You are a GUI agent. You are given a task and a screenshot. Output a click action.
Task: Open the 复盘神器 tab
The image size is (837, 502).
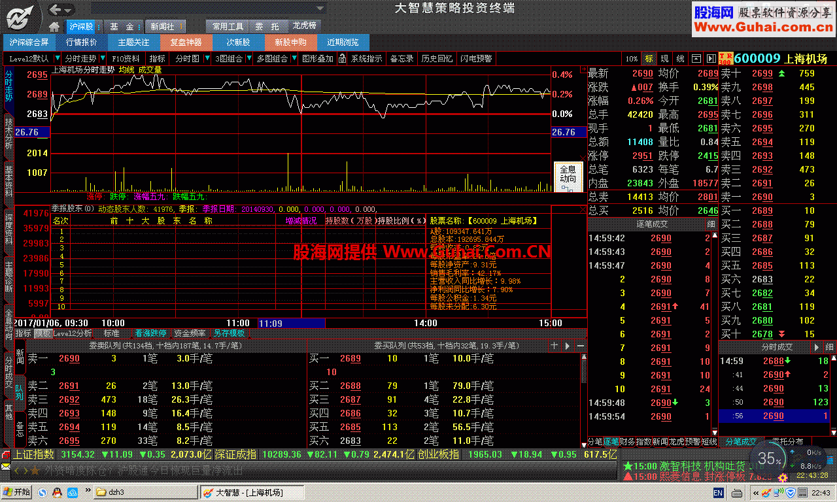point(186,42)
